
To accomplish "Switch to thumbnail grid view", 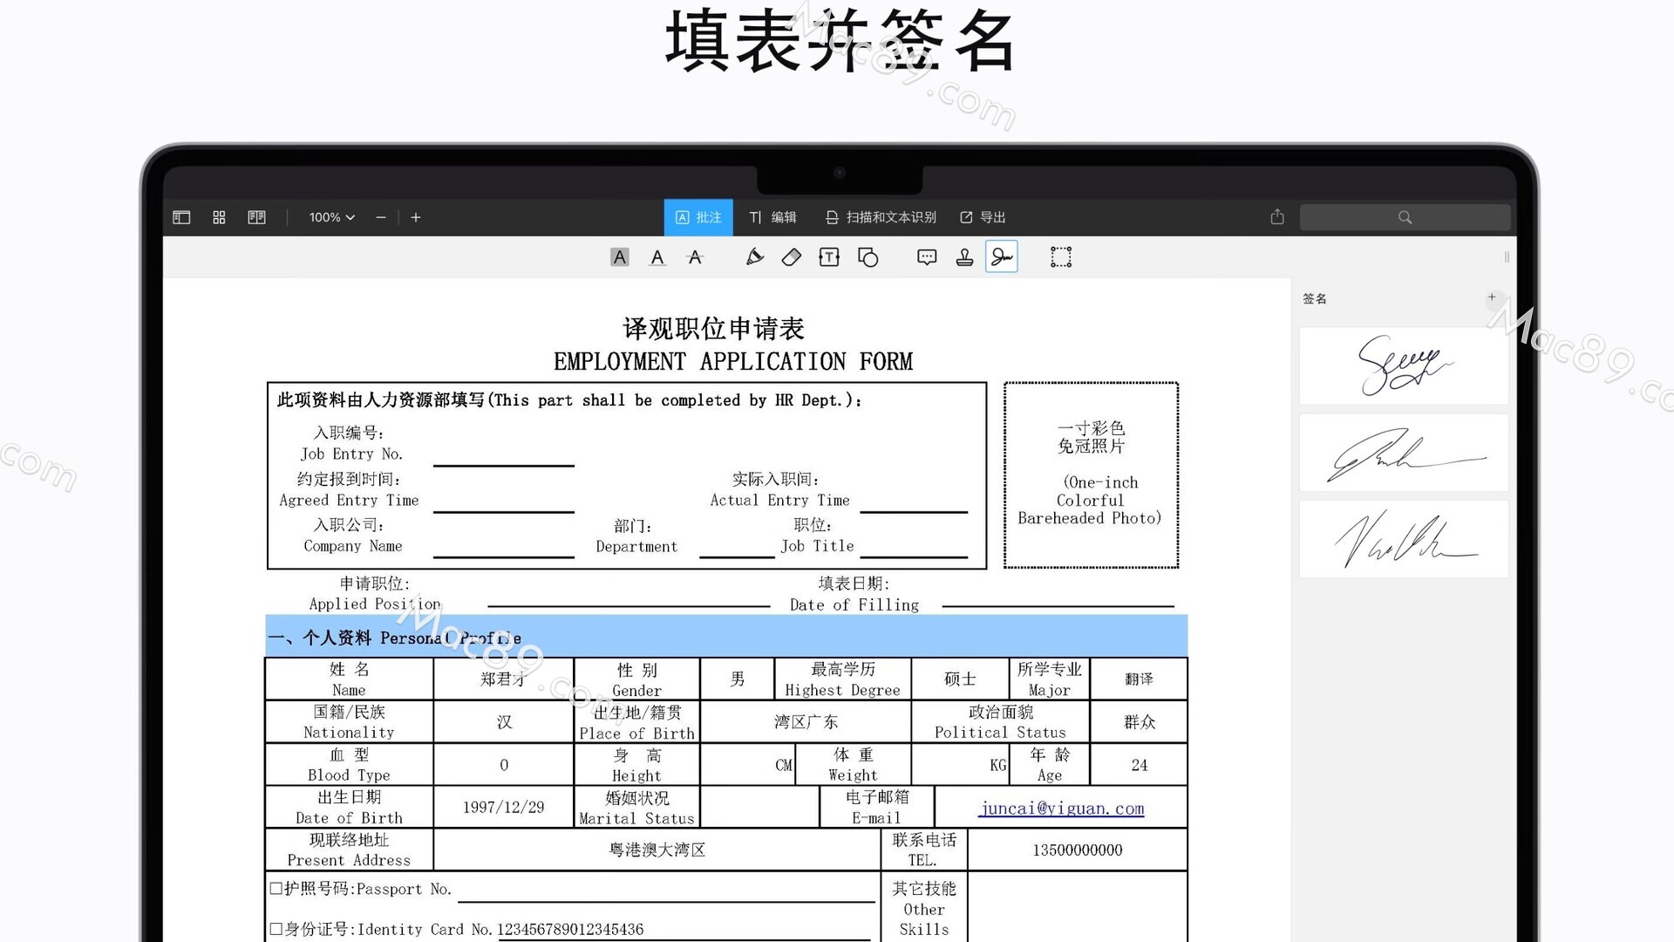I will pyautogui.click(x=219, y=217).
